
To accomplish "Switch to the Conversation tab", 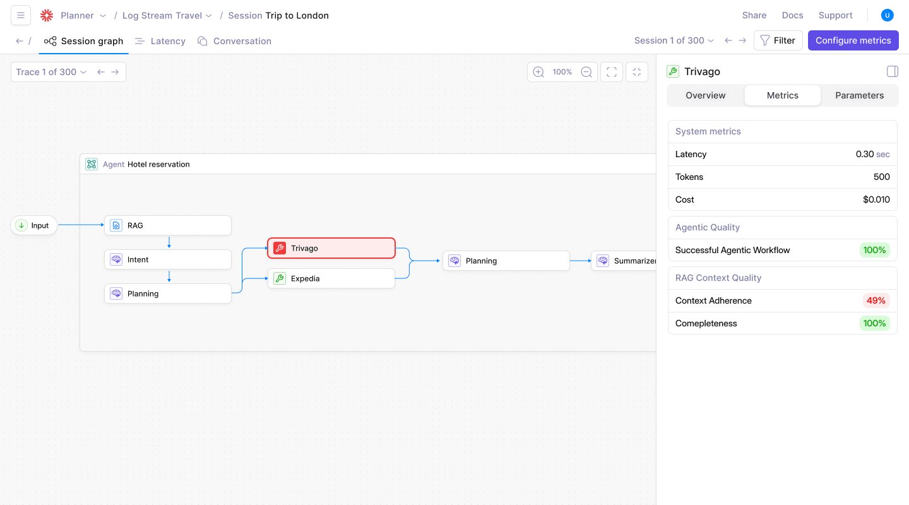I will pos(234,41).
